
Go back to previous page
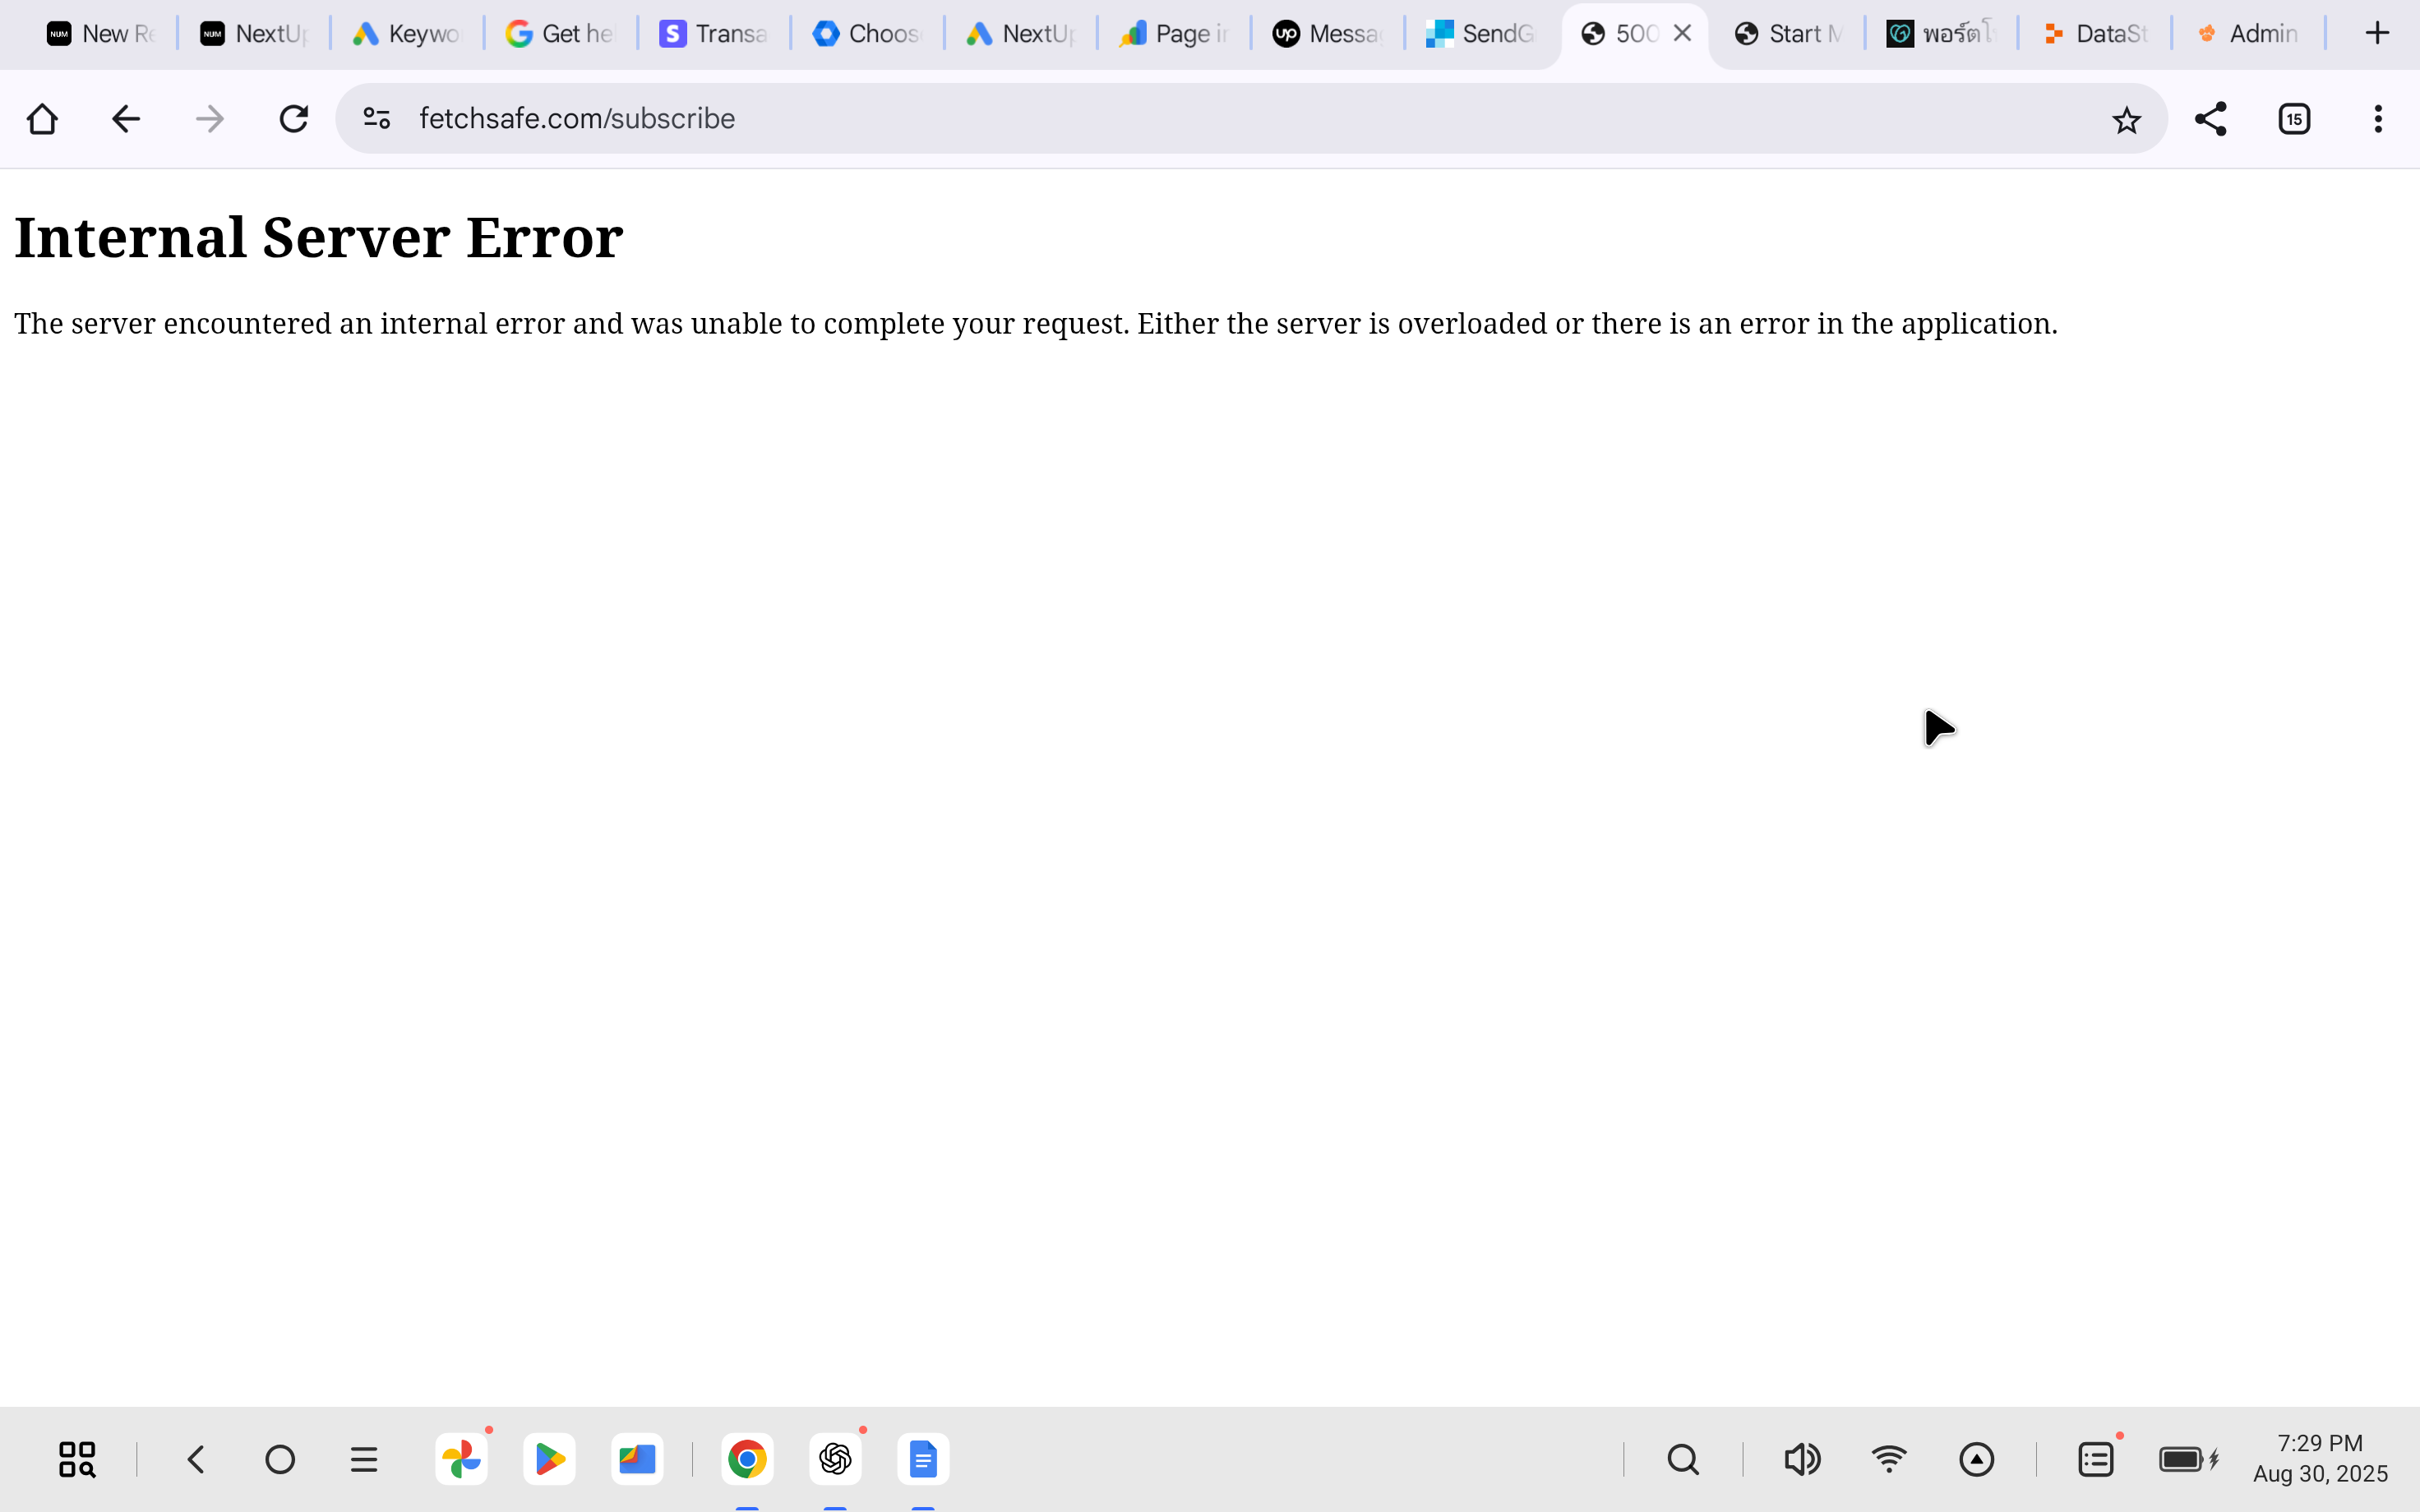[125, 119]
